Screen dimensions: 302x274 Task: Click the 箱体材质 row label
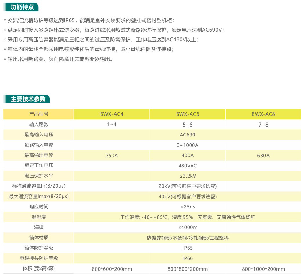39,237
